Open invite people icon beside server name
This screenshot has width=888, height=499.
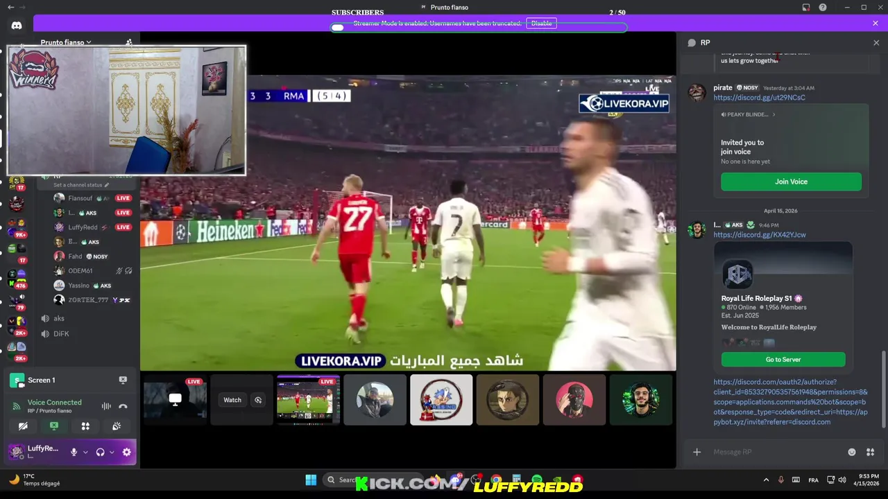click(x=129, y=42)
